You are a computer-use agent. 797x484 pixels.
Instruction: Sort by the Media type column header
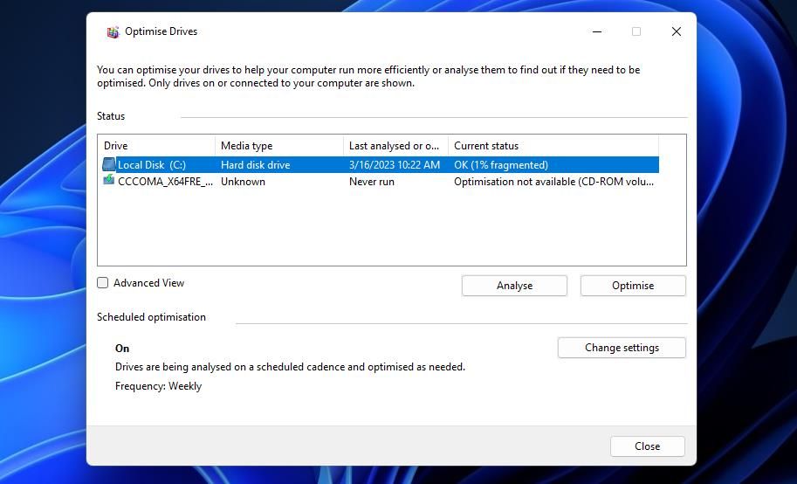[279, 146]
